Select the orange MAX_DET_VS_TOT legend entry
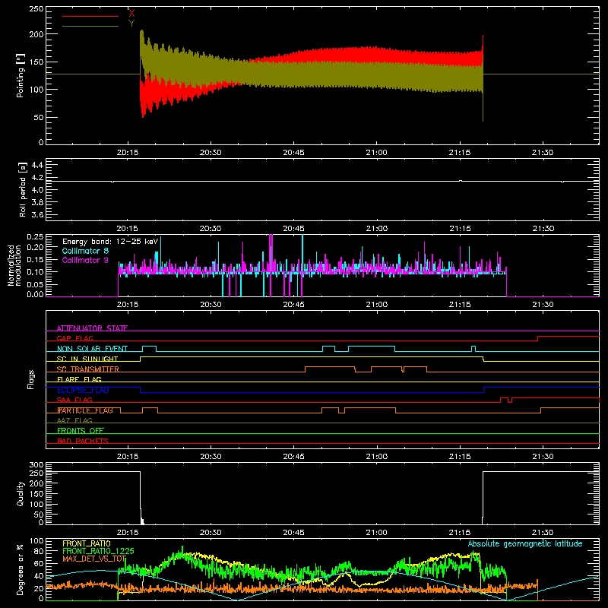Image resolution: width=608 pixels, height=608 pixels. (x=94, y=559)
